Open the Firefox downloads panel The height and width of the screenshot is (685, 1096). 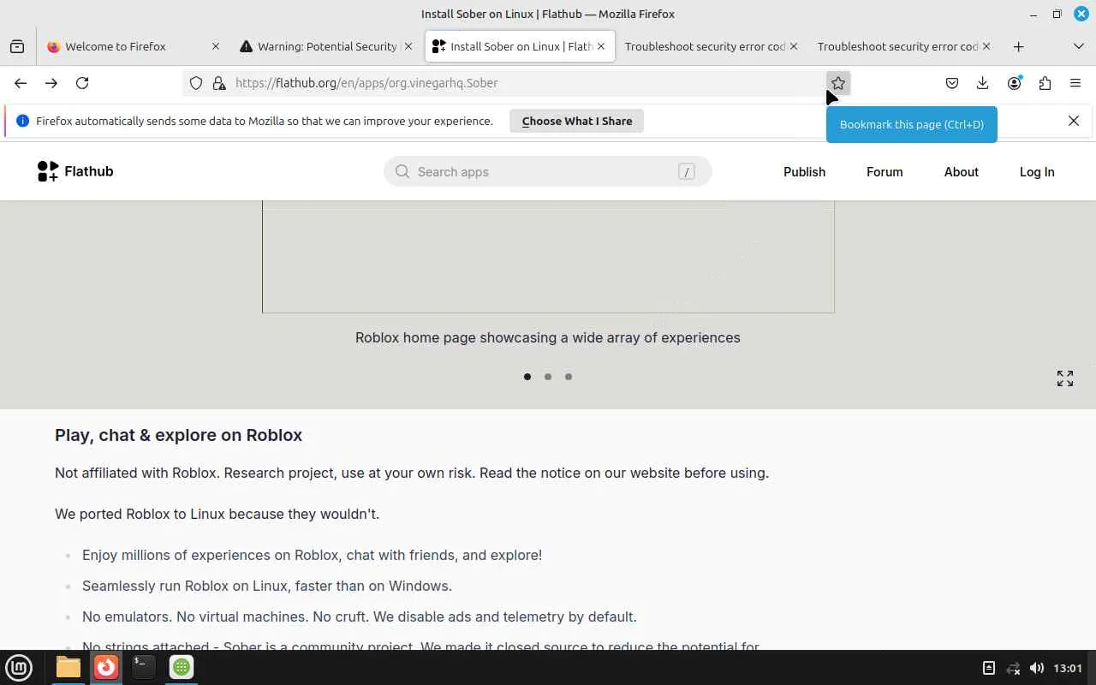[983, 83]
